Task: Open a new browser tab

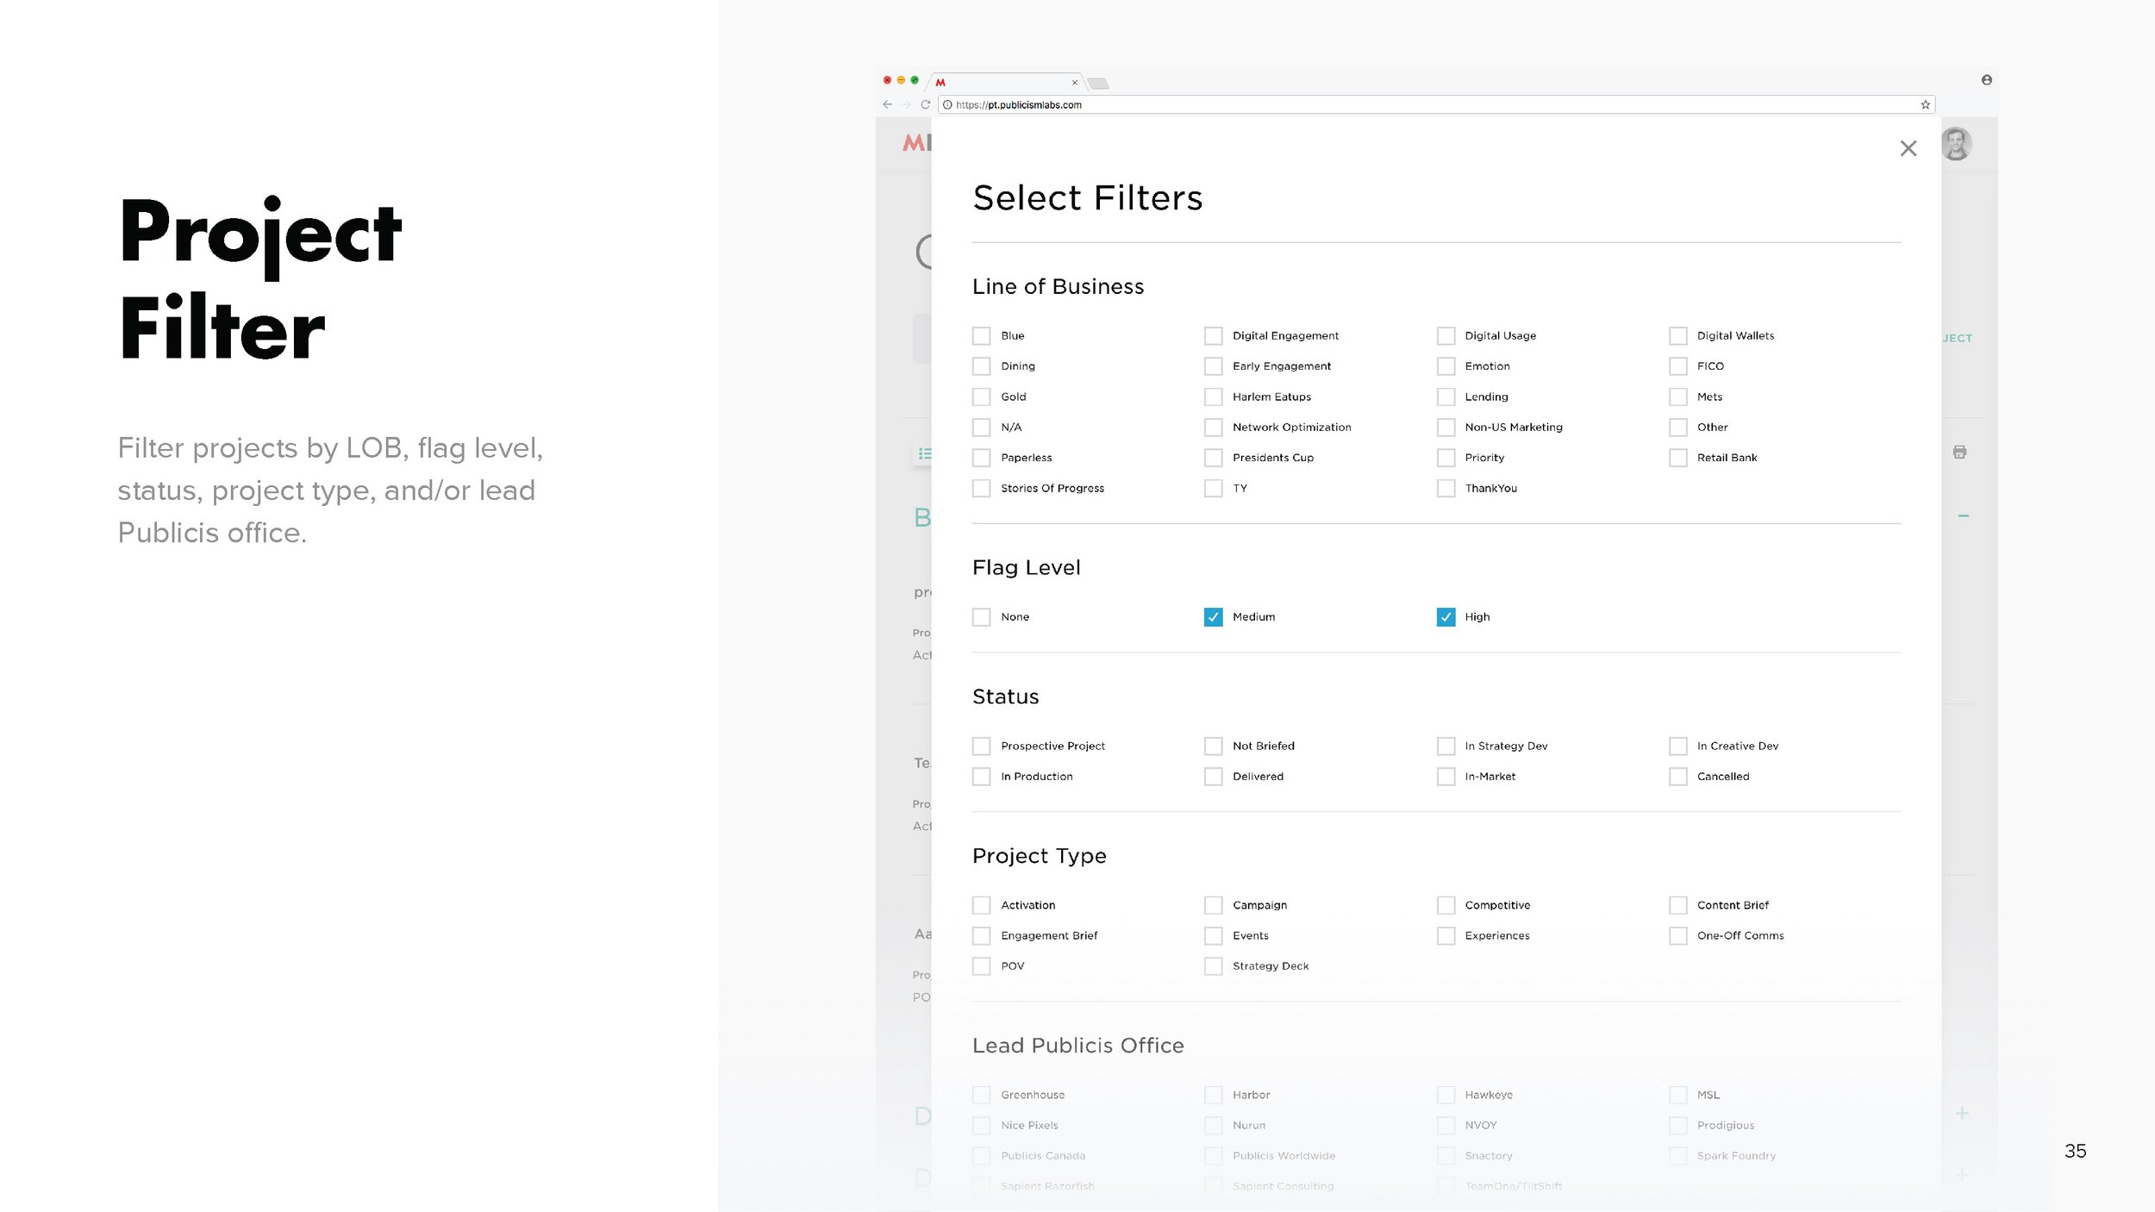Action: 1097,84
